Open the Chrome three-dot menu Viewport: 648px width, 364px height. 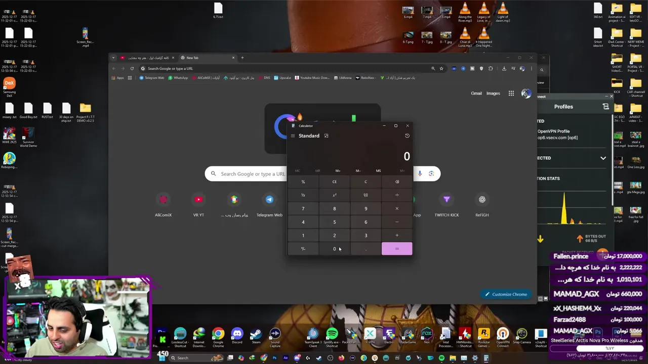click(531, 68)
